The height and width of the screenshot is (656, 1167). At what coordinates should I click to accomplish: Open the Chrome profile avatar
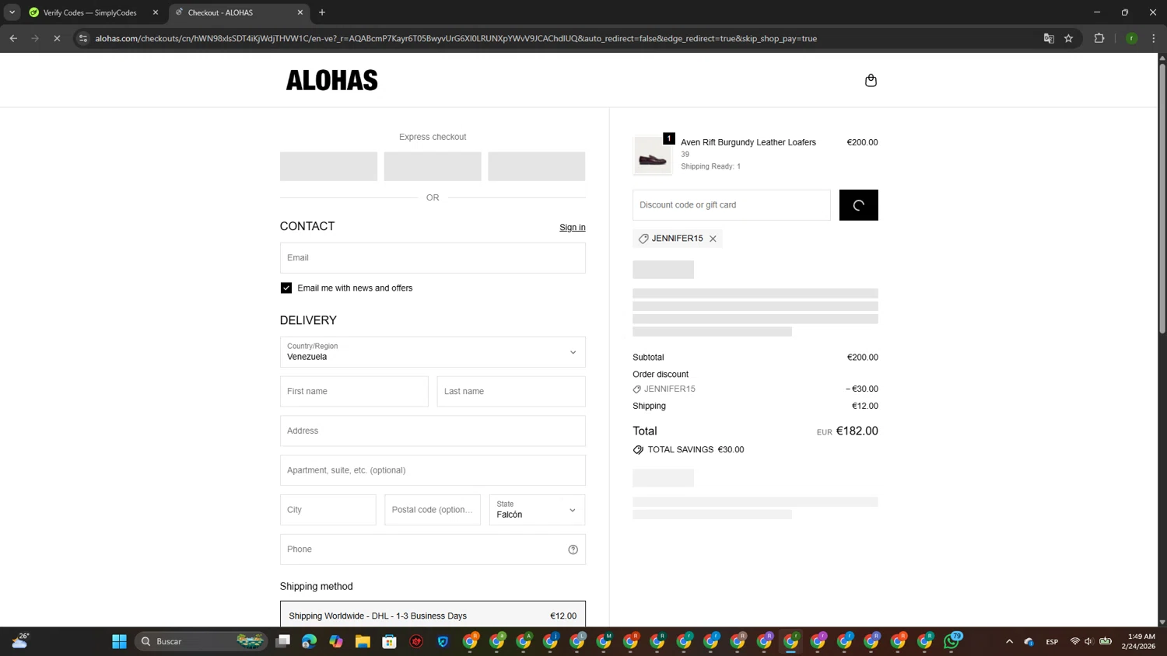(1132, 38)
